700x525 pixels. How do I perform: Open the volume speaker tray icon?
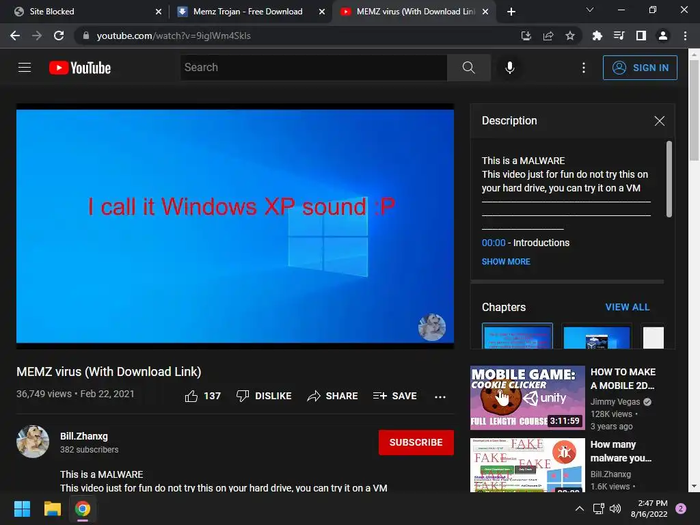coord(615,509)
